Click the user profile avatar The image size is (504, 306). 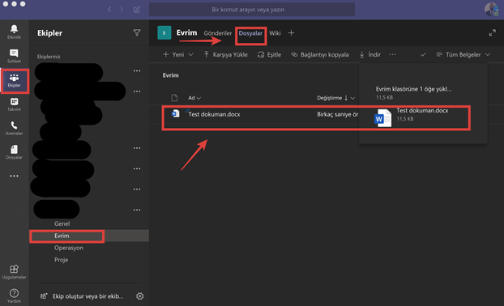point(492,10)
